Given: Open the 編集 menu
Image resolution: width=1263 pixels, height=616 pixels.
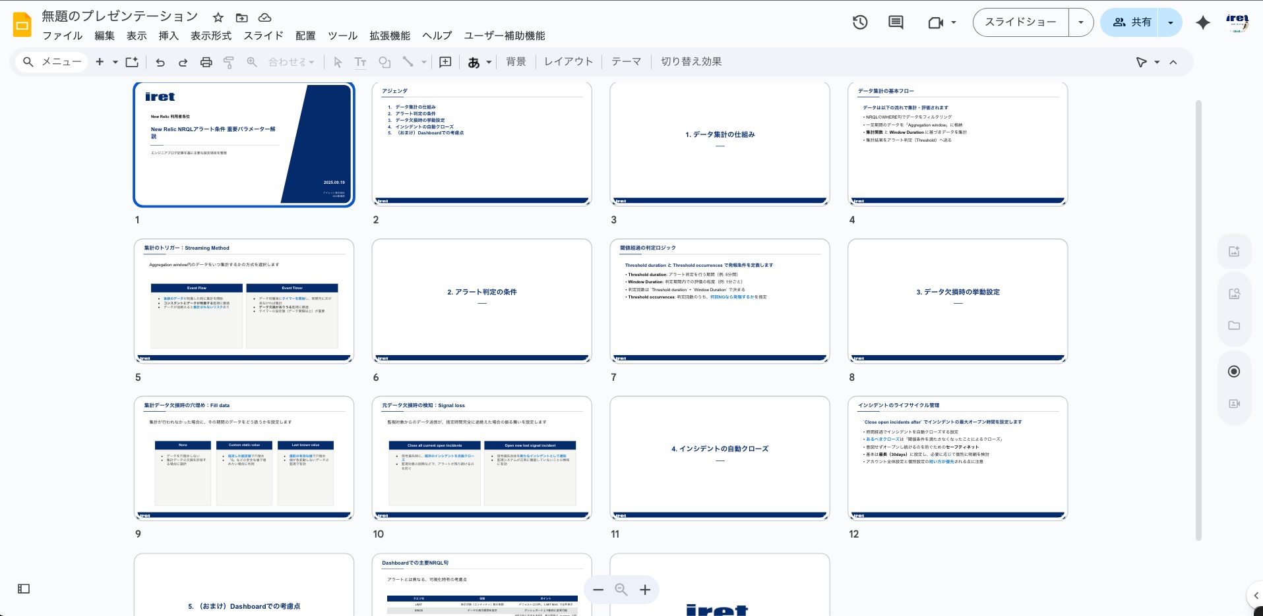Looking at the screenshot, I should click(x=104, y=36).
